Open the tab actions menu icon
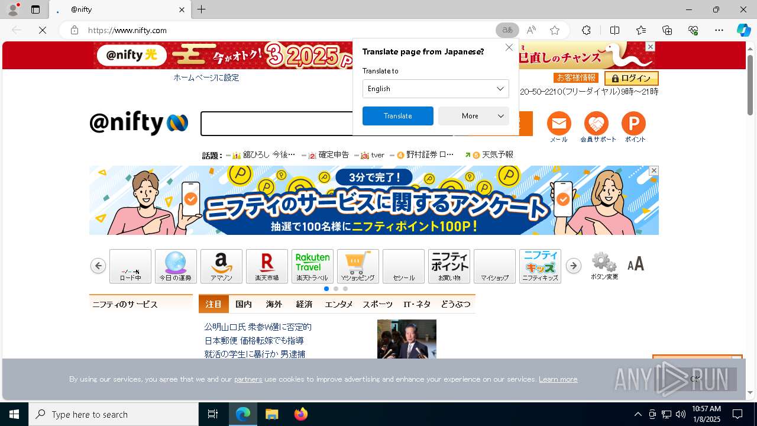This screenshot has height=426, width=757. pyautogui.click(x=35, y=9)
